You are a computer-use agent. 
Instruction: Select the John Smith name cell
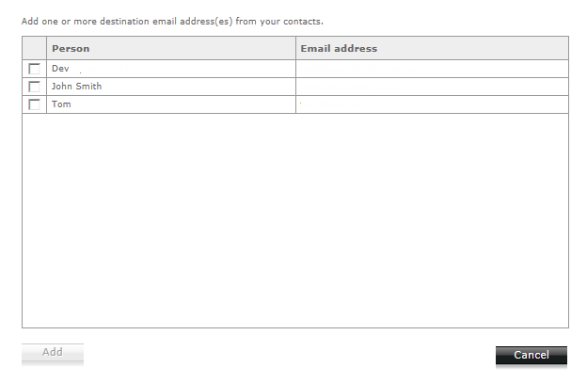(x=171, y=87)
